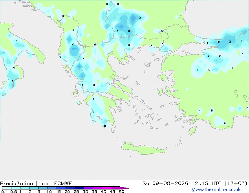Open the weatheronline.co.uk copyright link
Screen dimensions: 249x193
(x=216, y=189)
